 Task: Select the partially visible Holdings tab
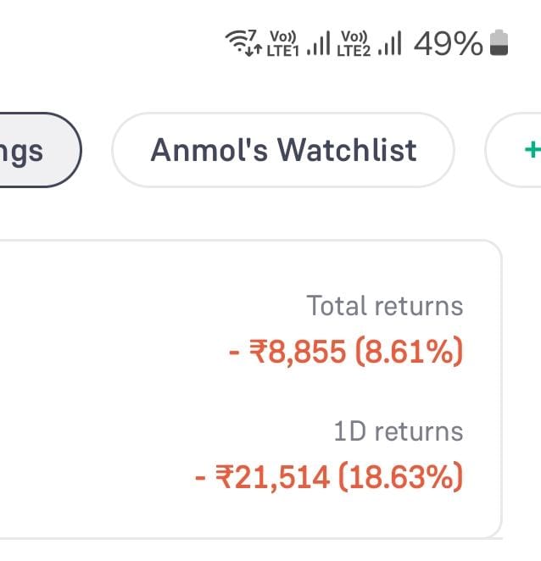[39, 150]
